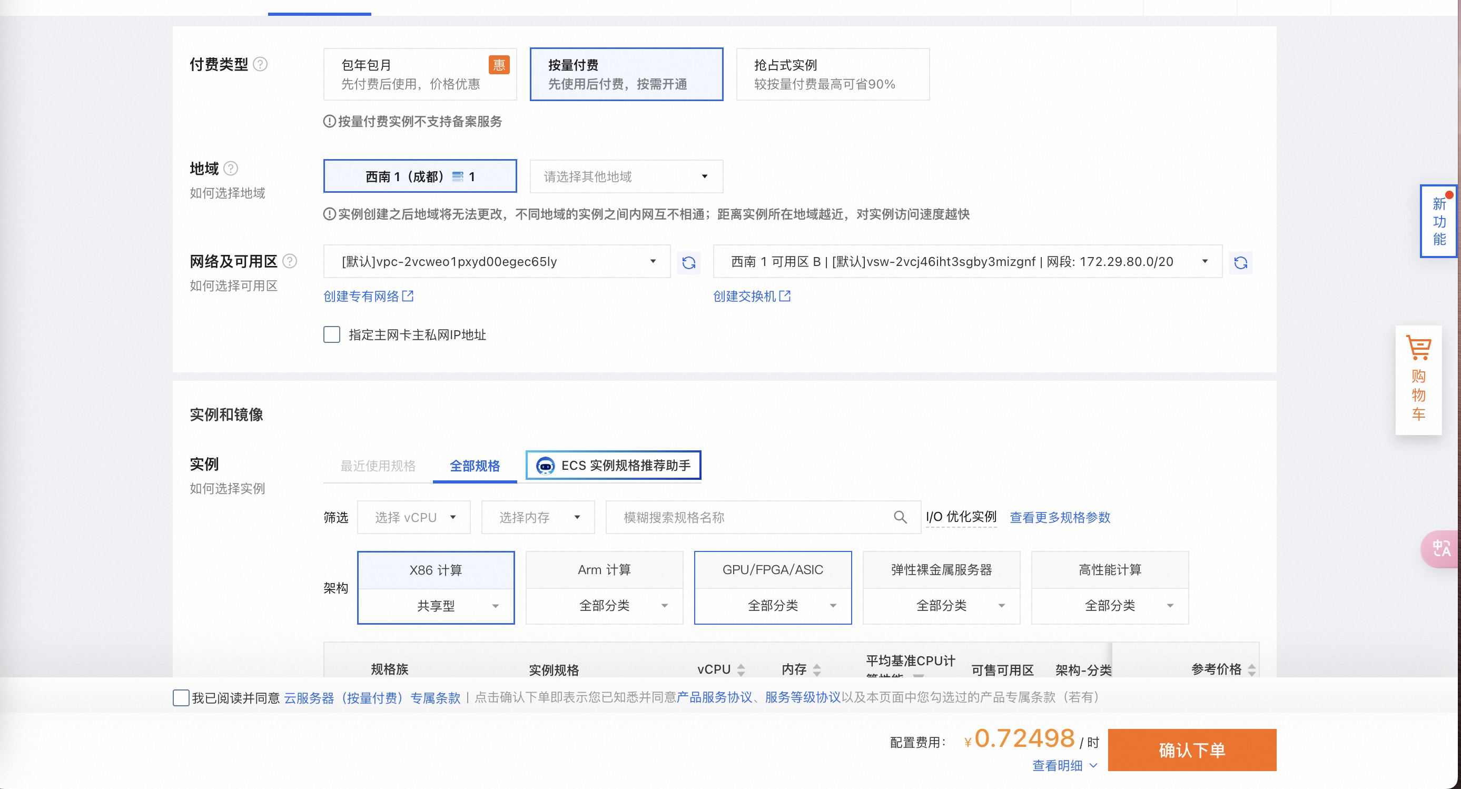Open 全部分类 dropdown under 弹性裸金属服务器
This screenshot has height=789, width=1461.
coord(941,606)
